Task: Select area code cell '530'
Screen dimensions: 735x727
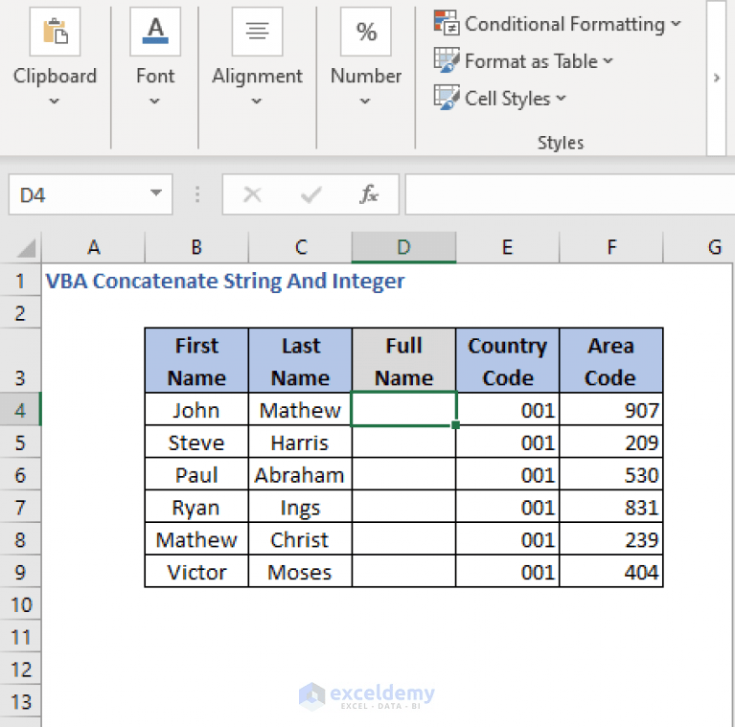Action: pyautogui.click(x=611, y=474)
